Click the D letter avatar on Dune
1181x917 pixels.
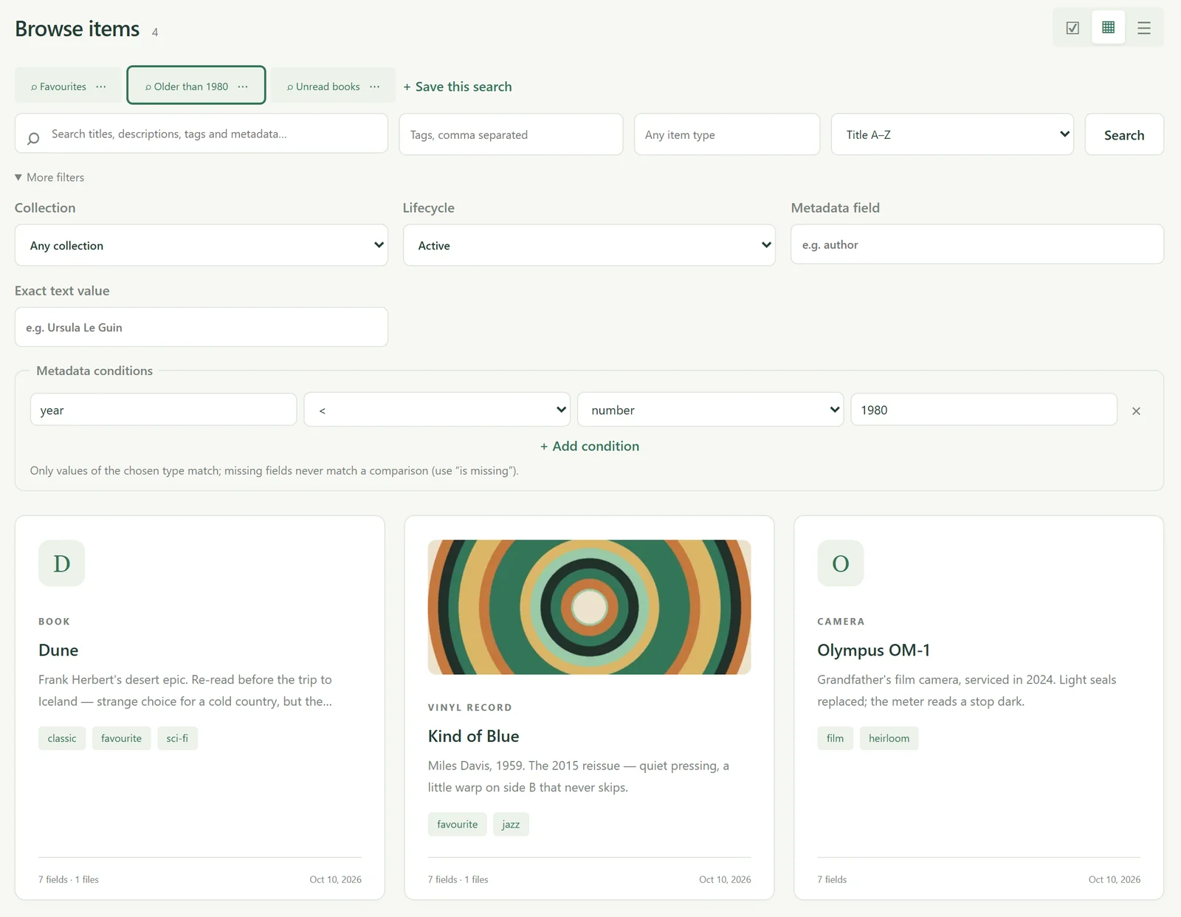[61, 563]
